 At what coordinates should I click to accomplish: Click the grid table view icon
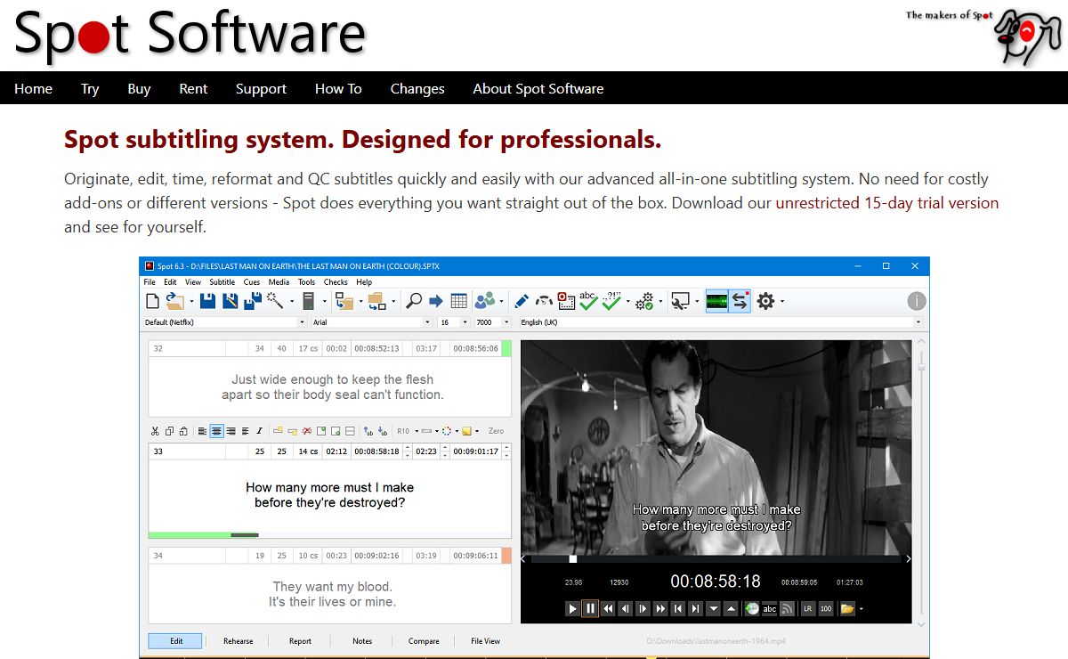459,301
